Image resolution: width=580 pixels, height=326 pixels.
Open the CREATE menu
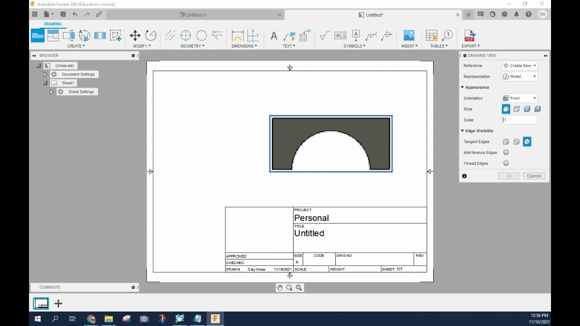tap(76, 46)
